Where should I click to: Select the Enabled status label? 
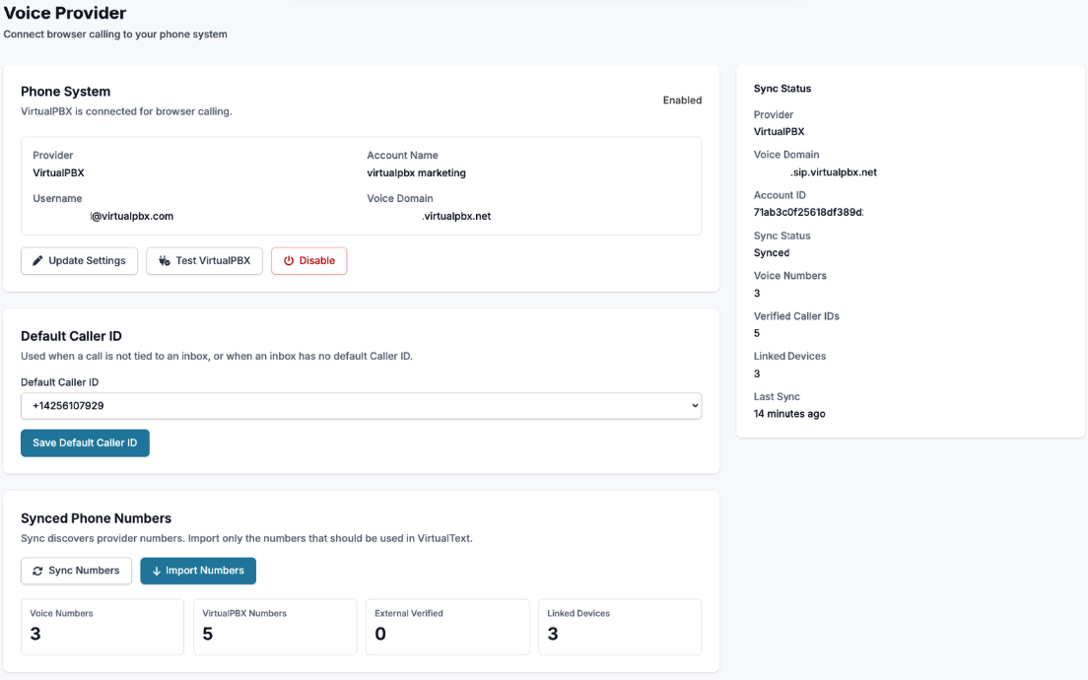coord(682,100)
